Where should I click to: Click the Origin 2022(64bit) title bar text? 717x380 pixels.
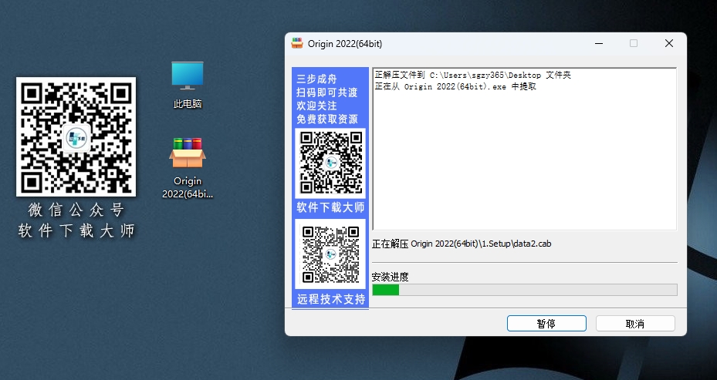[x=344, y=44]
